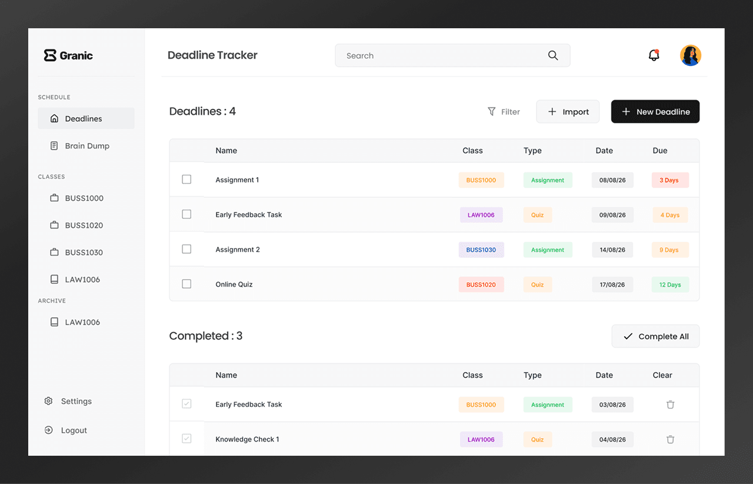Click the Deadline Tracker title
Screen dimensions: 753x484
tap(212, 55)
